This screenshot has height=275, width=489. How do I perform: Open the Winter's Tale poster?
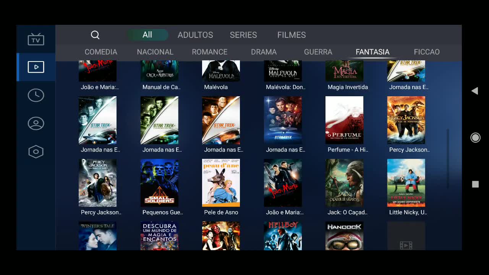pyautogui.click(x=97, y=236)
